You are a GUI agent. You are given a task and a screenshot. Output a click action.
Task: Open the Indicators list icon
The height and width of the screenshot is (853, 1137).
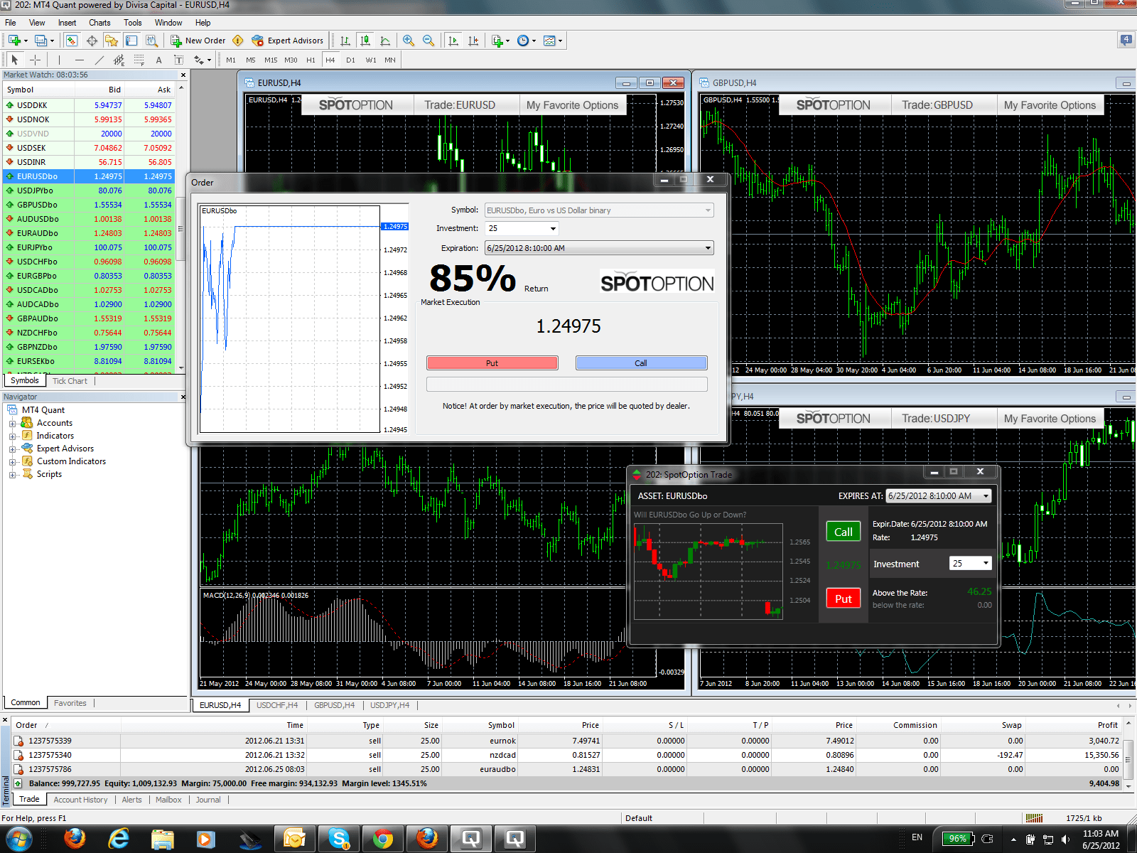point(497,41)
